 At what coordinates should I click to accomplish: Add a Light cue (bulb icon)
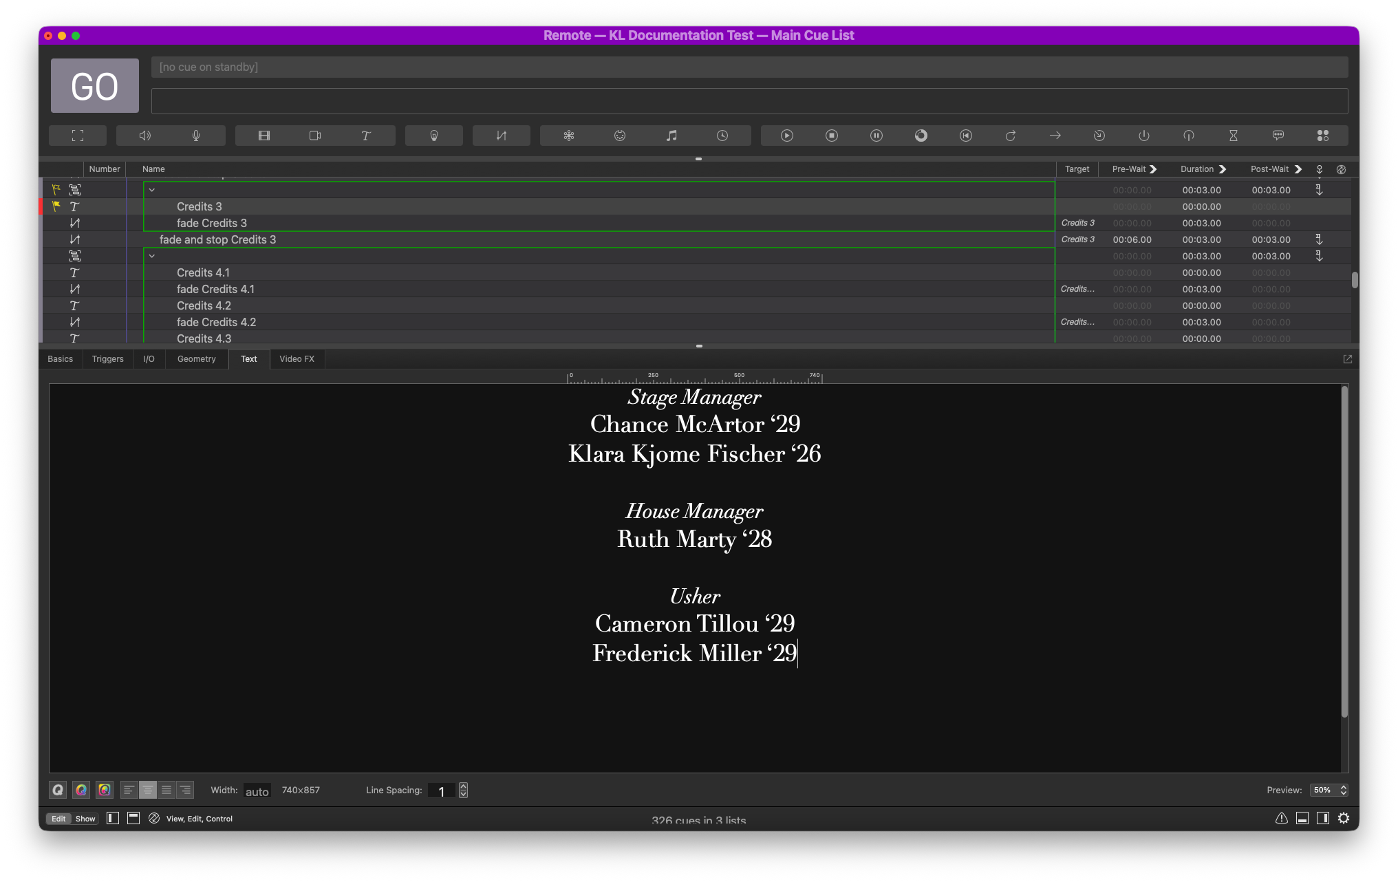(434, 136)
